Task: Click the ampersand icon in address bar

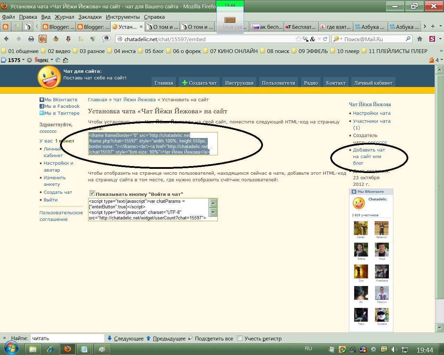Action: pyautogui.click(x=313, y=39)
